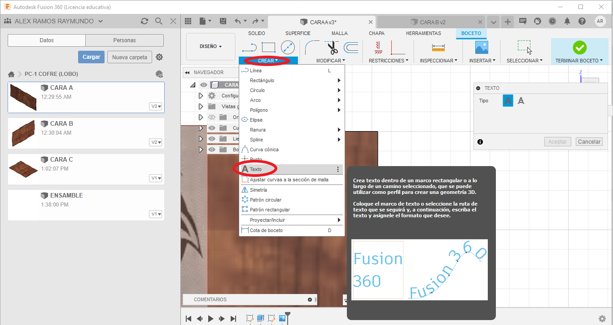This screenshot has width=613, height=325.
Task: Click the Nueva carpeta button
Action: click(130, 57)
